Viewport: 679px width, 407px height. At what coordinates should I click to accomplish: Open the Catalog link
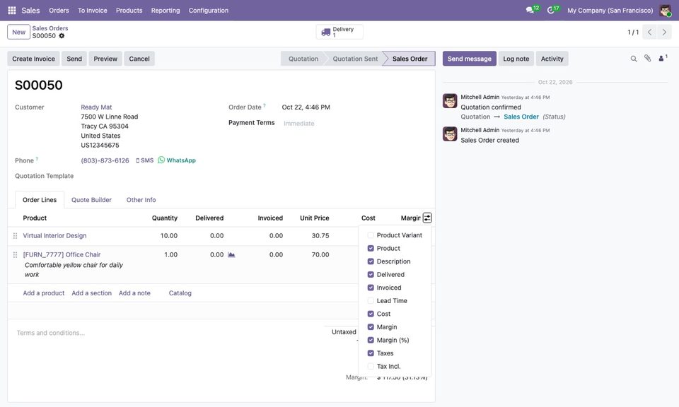coord(180,293)
